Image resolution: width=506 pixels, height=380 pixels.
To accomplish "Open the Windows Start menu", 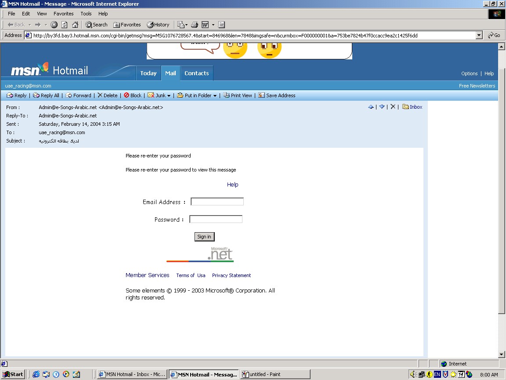I will click(x=13, y=374).
